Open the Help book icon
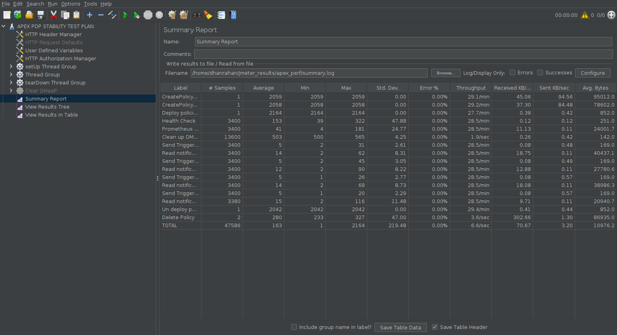 pos(233,15)
